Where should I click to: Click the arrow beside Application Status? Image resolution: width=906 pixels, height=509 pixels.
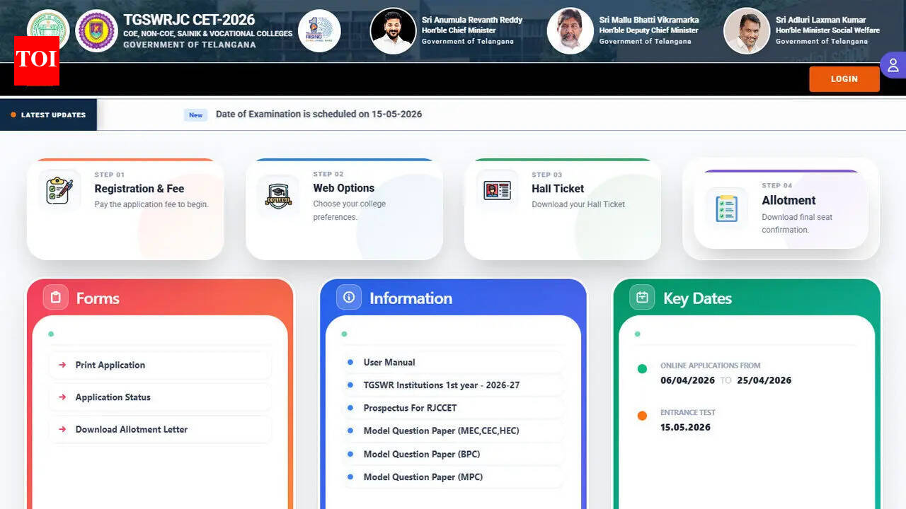tap(62, 397)
